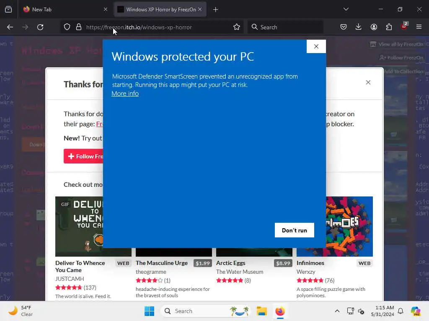Close the New Tab tab

click(x=106, y=9)
